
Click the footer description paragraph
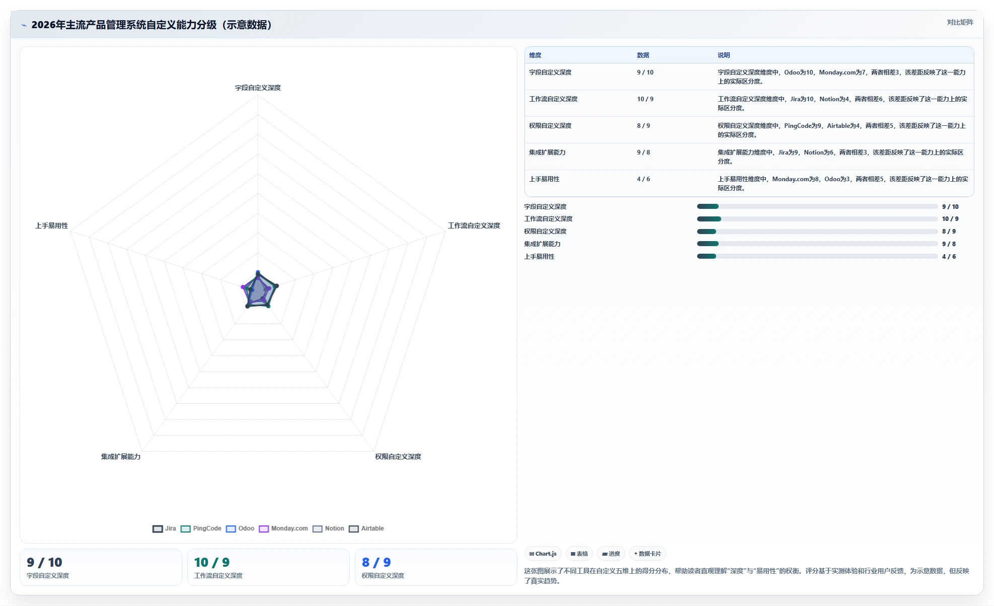(746, 576)
